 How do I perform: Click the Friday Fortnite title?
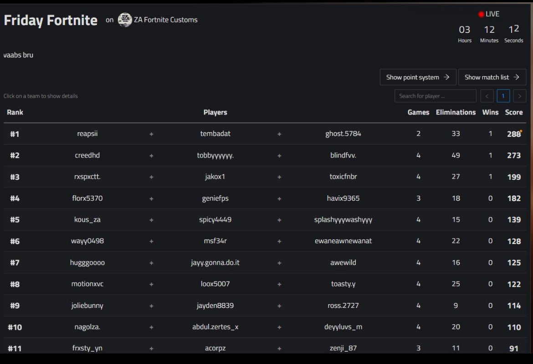tap(51, 21)
